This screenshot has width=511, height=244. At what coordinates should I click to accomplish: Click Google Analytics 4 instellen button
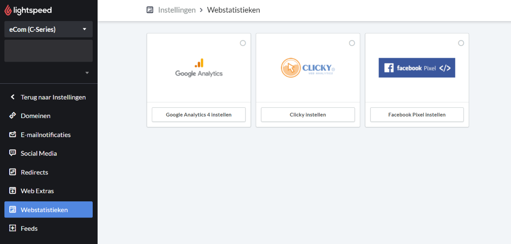click(x=199, y=115)
